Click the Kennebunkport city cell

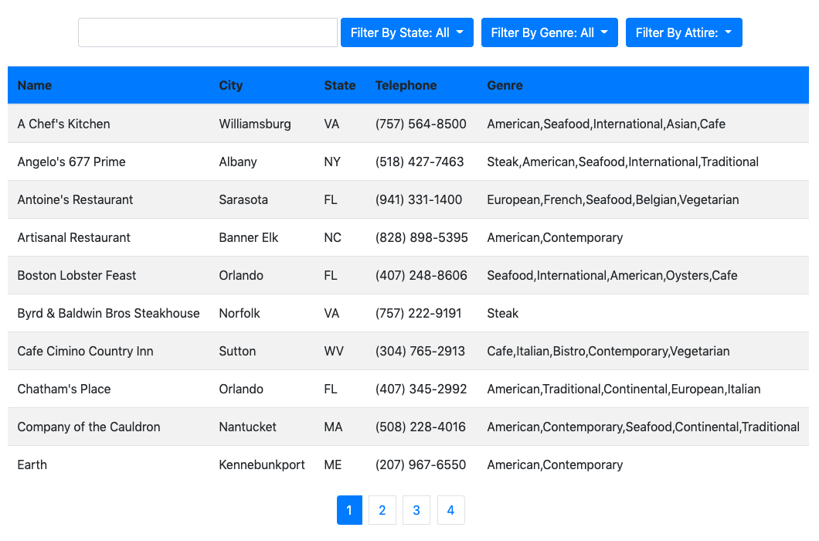(x=262, y=464)
